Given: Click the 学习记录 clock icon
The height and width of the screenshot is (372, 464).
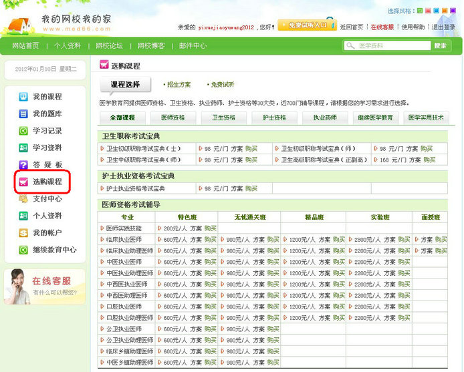Looking at the screenshot, I should 23,131.
